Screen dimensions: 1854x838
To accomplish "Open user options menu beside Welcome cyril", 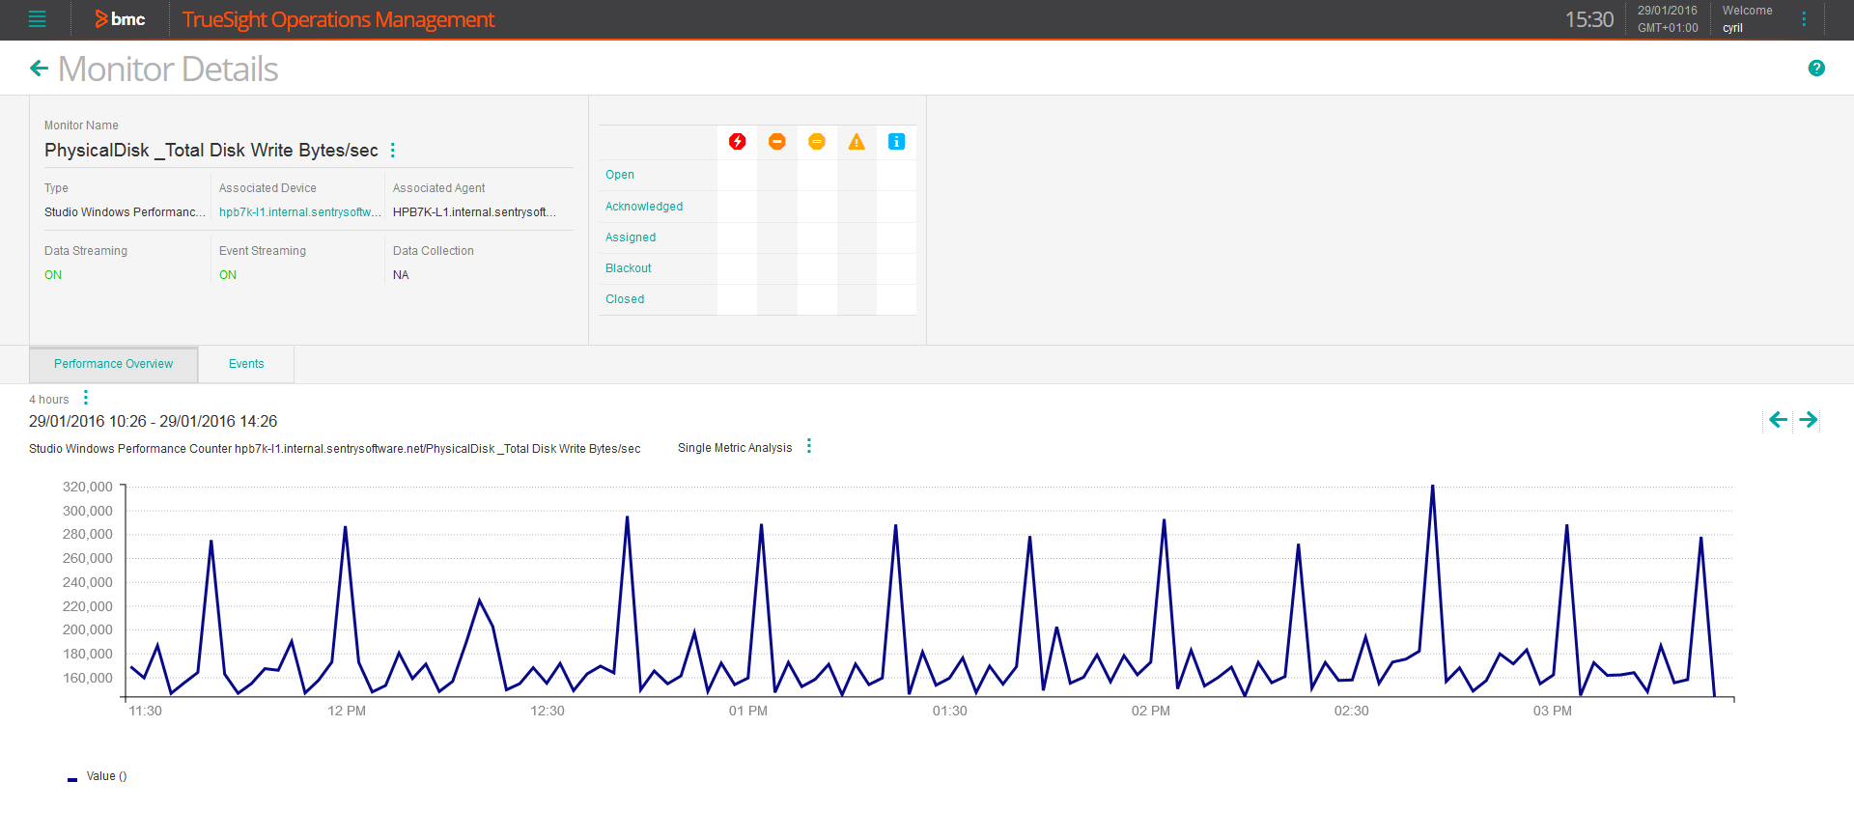I will coord(1804,19).
